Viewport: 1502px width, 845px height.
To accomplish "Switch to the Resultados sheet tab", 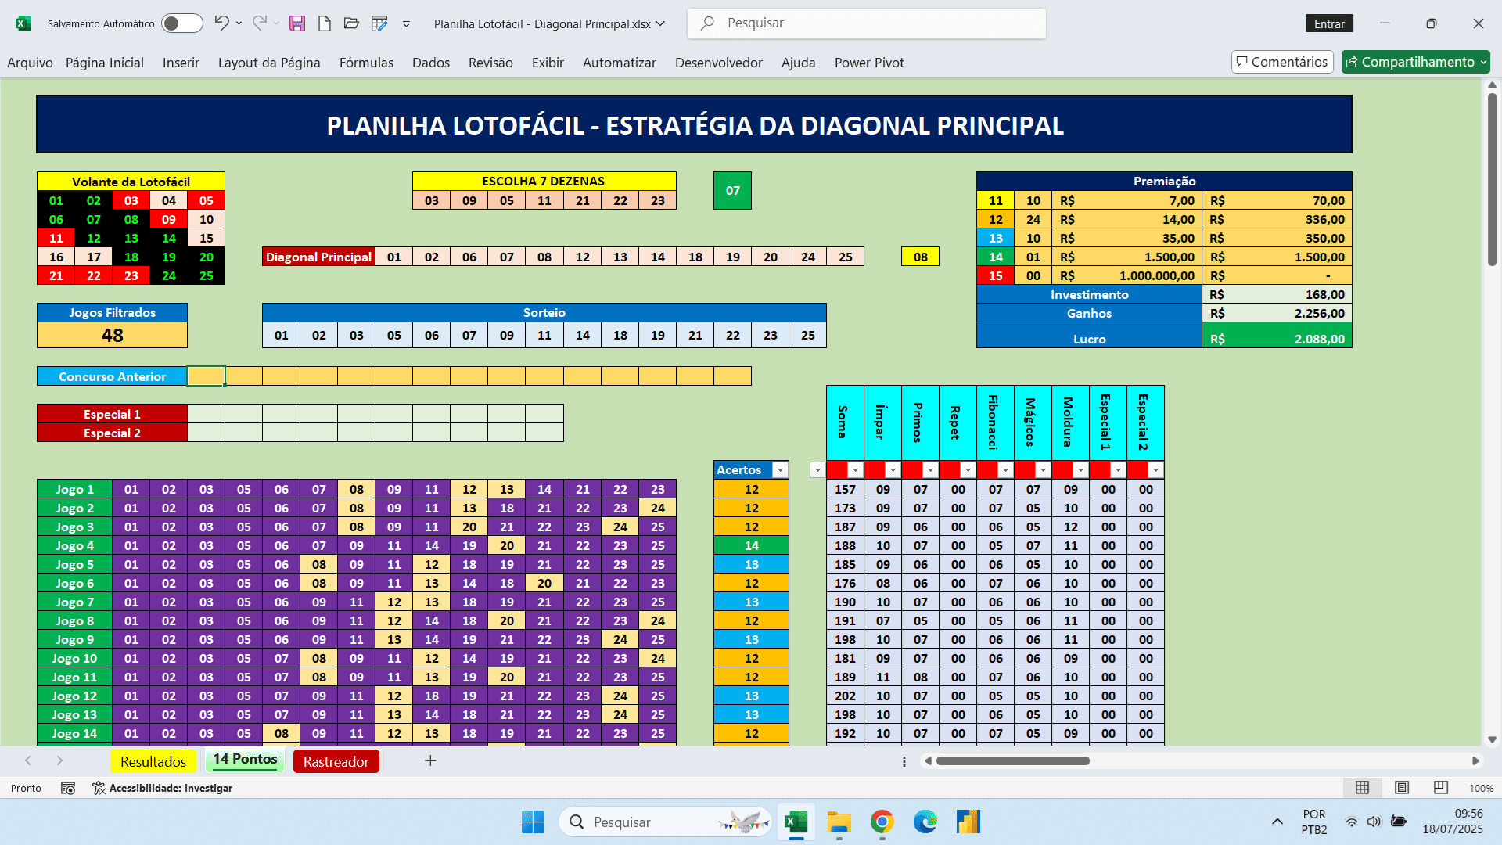I will (x=153, y=761).
